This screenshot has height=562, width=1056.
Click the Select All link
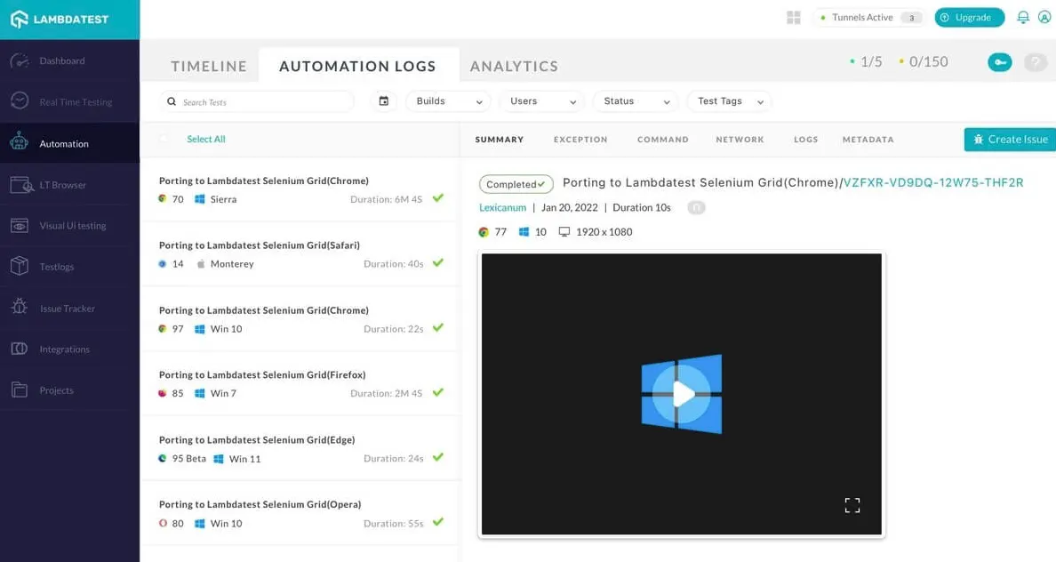pyautogui.click(x=206, y=139)
